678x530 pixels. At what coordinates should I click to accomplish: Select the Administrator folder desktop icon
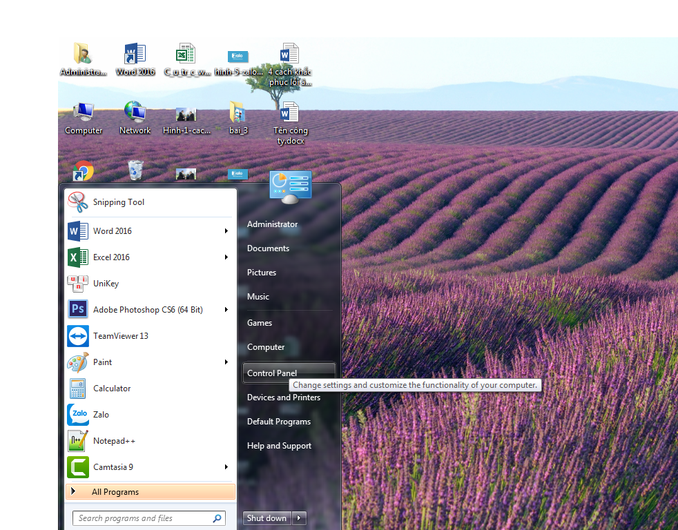(x=83, y=59)
